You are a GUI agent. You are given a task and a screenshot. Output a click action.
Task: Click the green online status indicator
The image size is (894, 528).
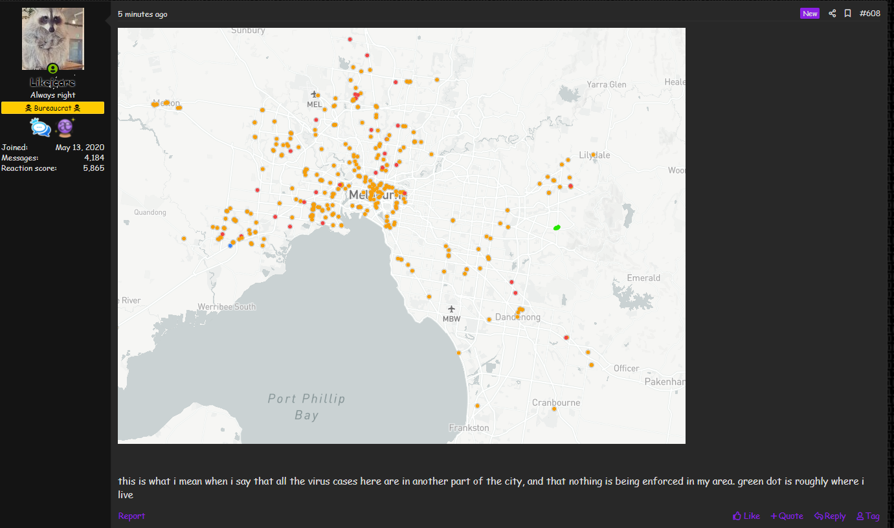(x=52, y=69)
